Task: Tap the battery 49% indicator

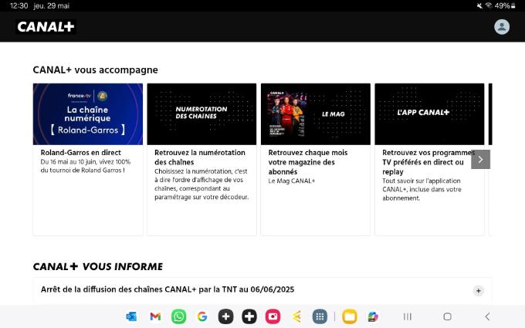Action: (505, 5)
